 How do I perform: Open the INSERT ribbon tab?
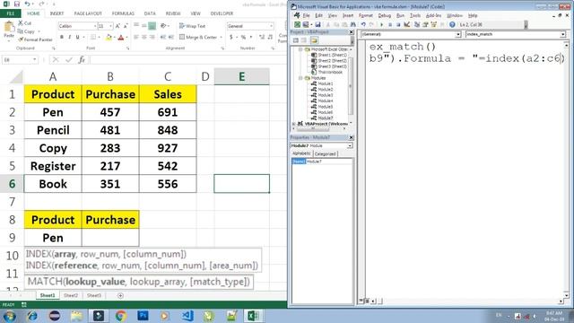pos(57,13)
